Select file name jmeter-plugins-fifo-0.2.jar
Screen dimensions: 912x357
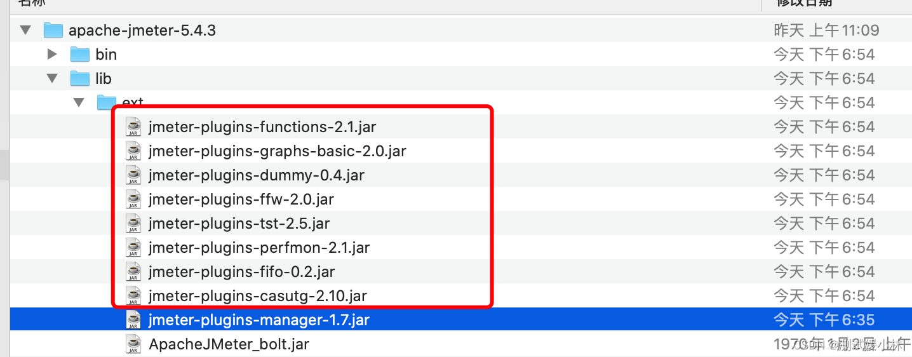[242, 272]
